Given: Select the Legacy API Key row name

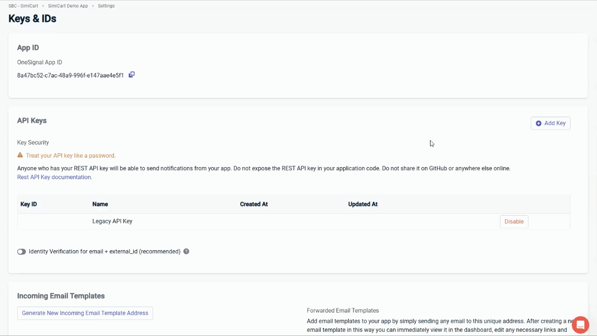Looking at the screenshot, I should (x=112, y=221).
